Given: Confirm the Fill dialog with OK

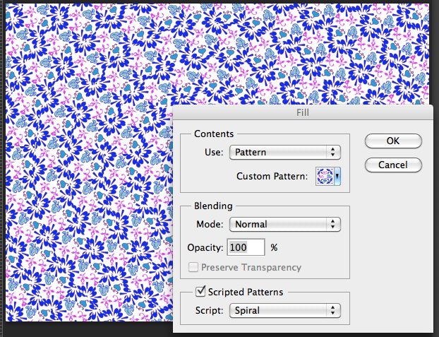Looking at the screenshot, I should tap(393, 141).
